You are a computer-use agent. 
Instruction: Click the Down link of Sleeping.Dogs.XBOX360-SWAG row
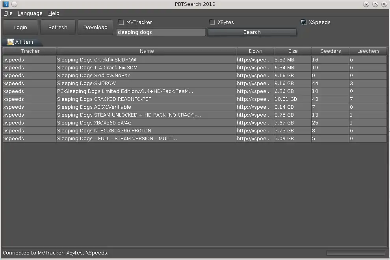click(x=255, y=123)
